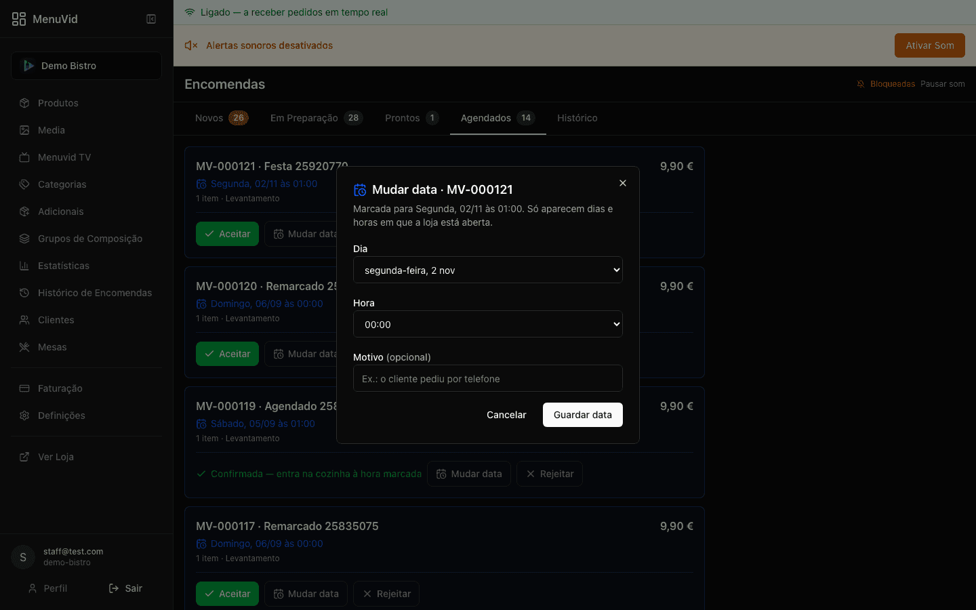
Task: Click the Encomendas page heading
Action: click(225, 84)
